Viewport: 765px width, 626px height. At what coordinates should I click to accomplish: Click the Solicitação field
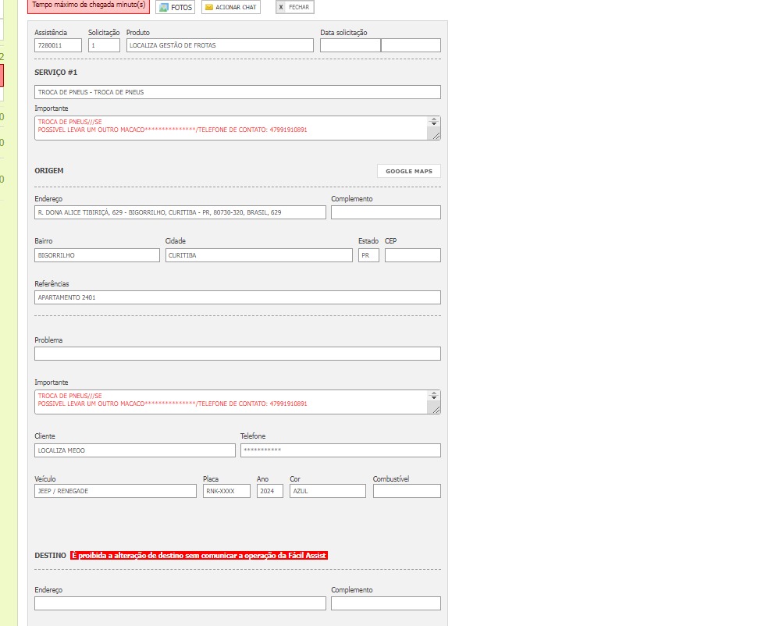point(104,45)
